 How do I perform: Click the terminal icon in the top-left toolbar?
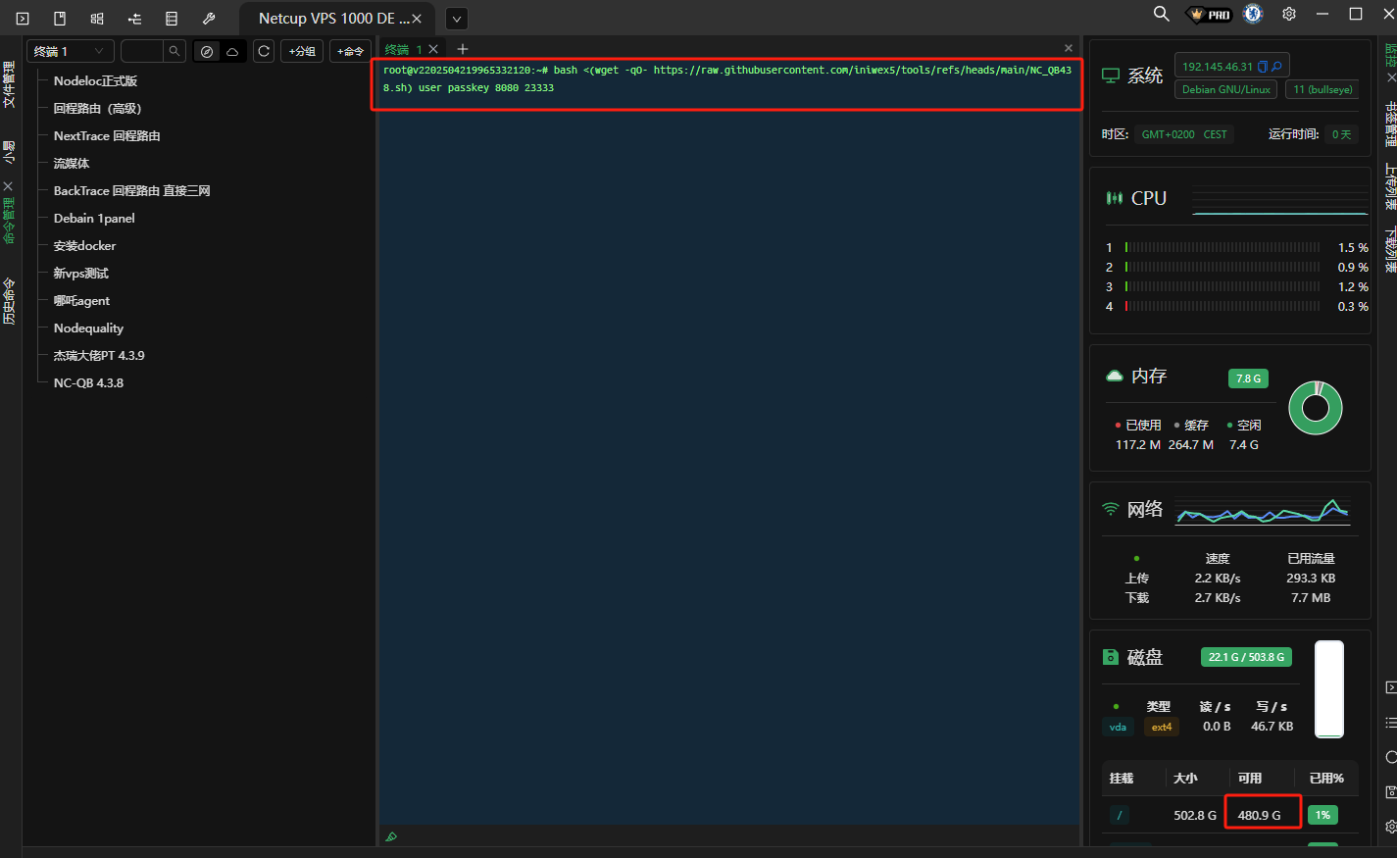(23, 19)
